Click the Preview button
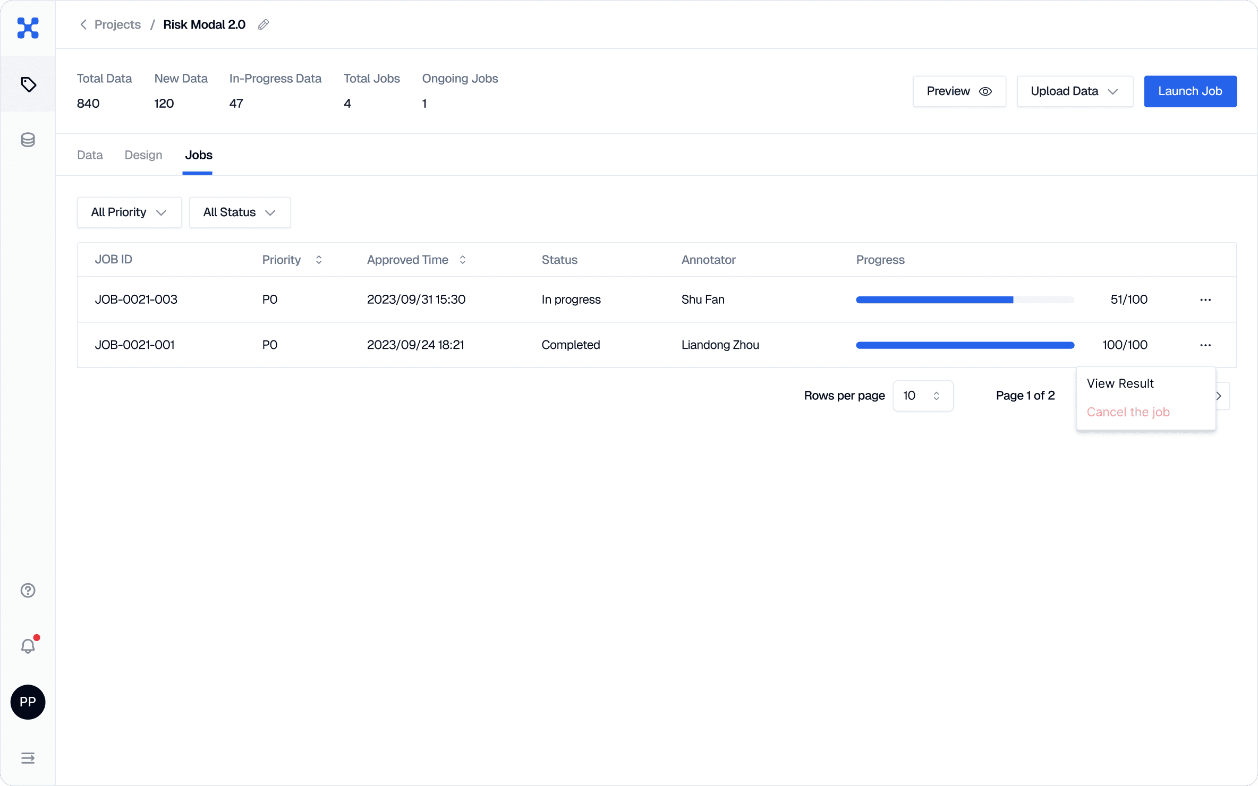This screenshot has height=786, width=1258. (959, 91)
